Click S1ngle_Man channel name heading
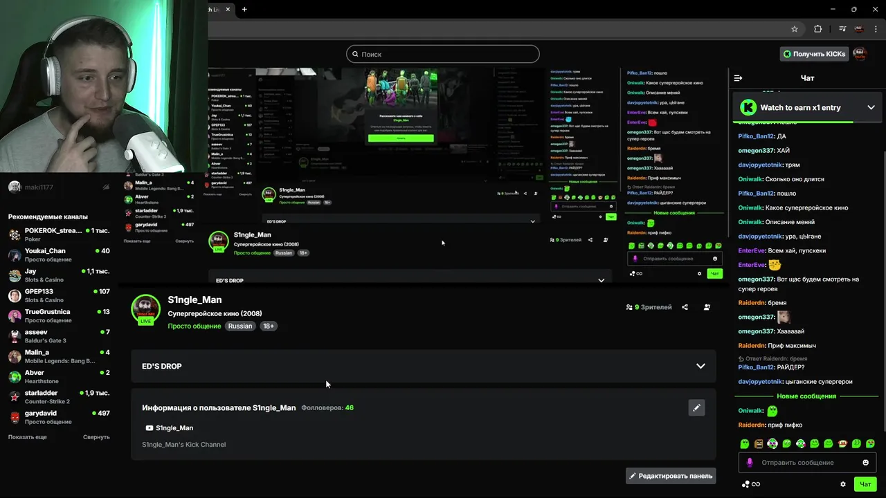 (195, 299)
